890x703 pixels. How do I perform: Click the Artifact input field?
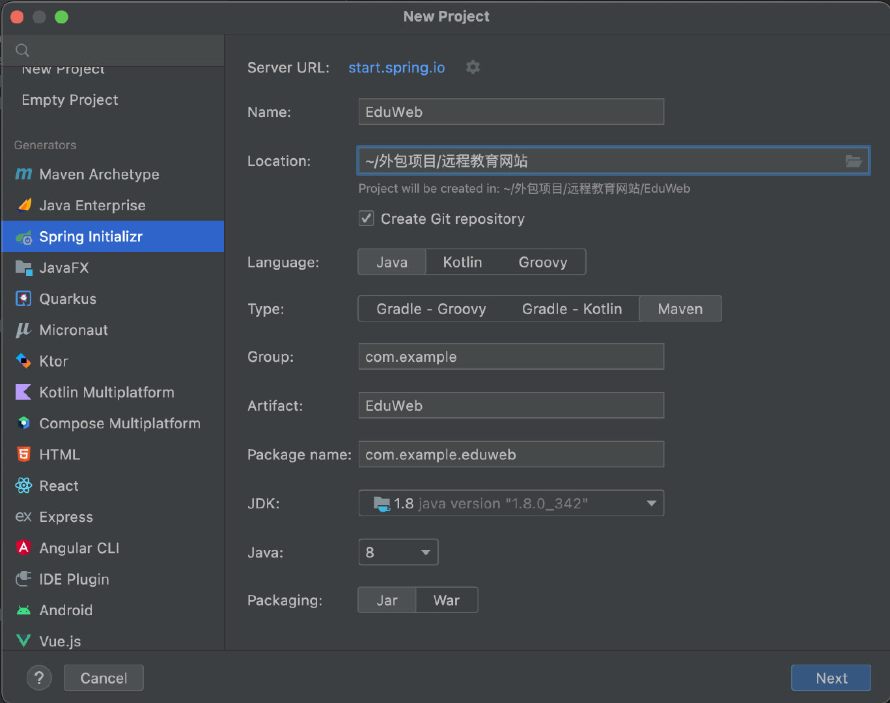(x=511, y=406)
